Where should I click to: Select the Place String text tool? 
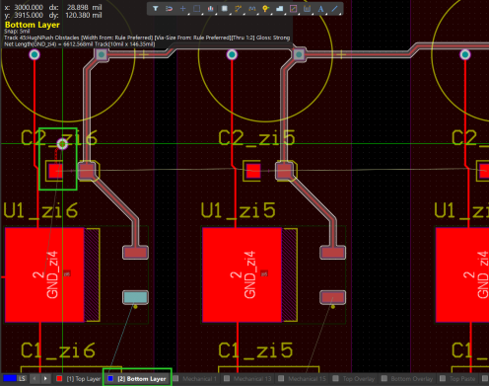coord(320,9)
